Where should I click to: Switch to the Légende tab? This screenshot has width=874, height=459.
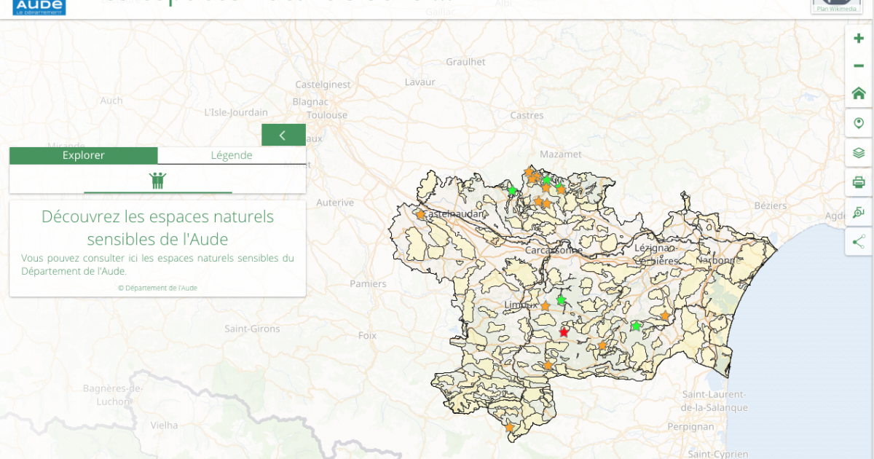(232, 155)
